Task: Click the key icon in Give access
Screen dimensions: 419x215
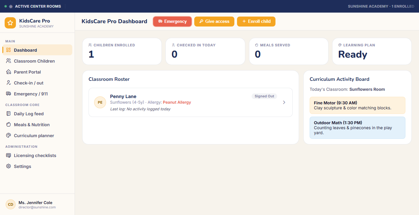Action: tap(201, 21)
